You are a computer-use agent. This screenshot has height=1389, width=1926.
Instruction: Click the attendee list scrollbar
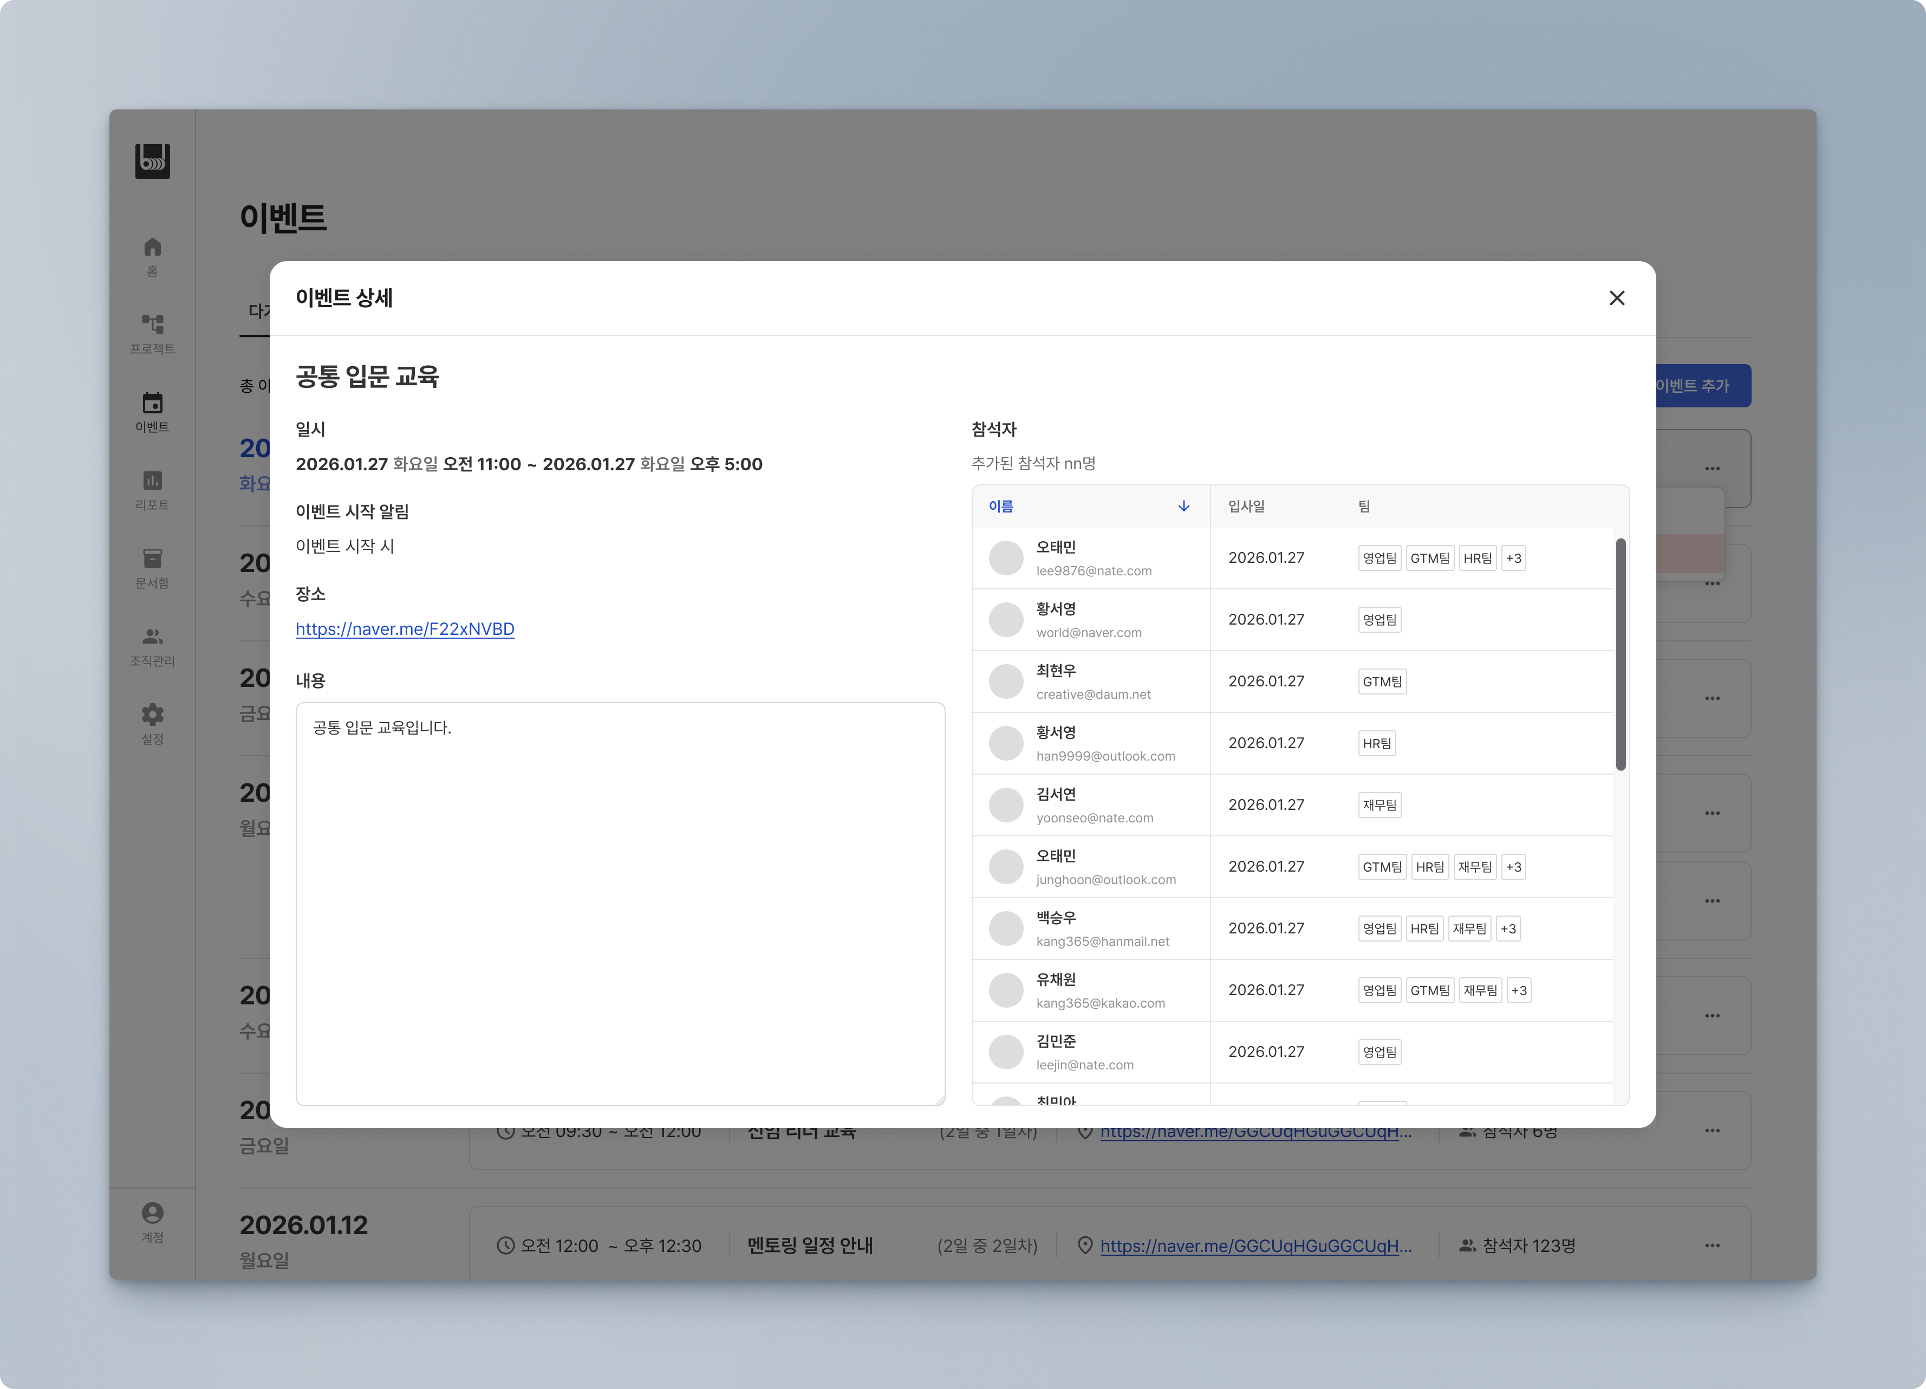[1621, 654]
